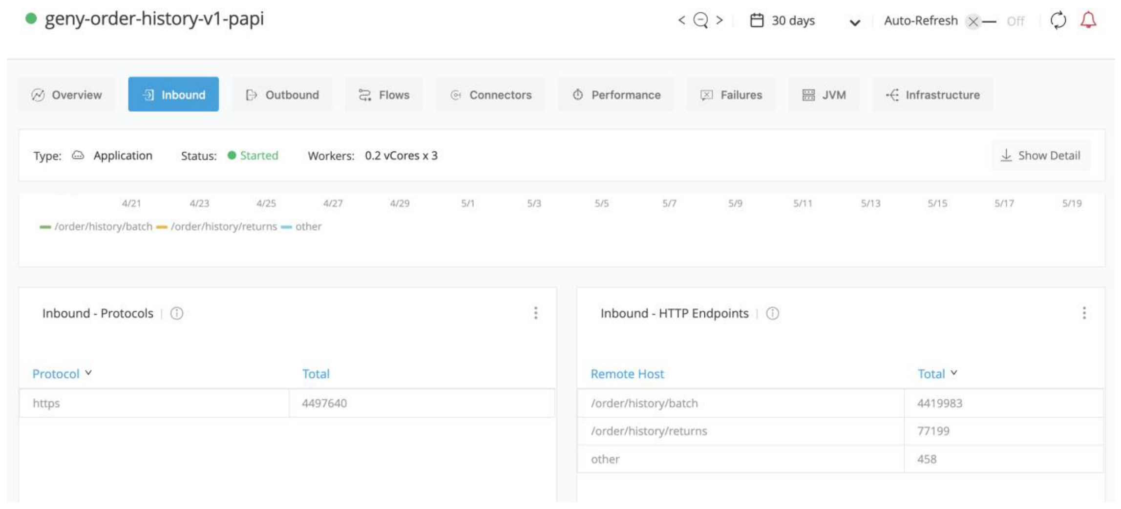Toggle the Auto-Refresh switch

point(981,21)
